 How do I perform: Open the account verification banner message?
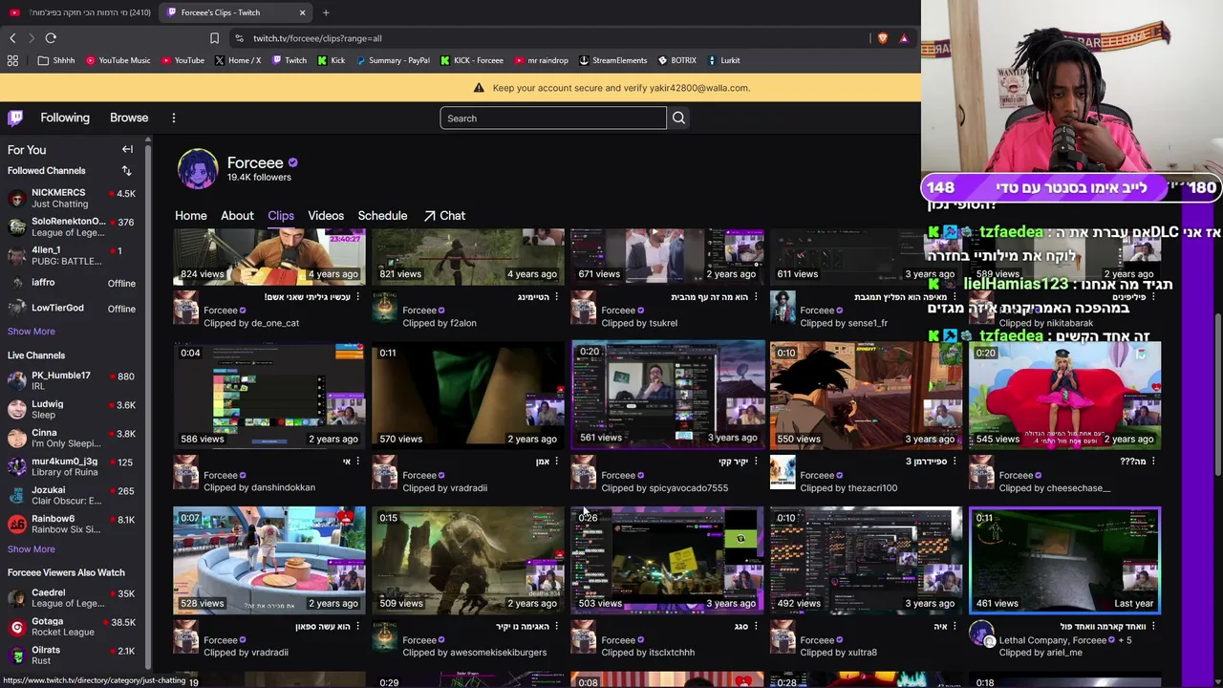(x=621, y=88)
